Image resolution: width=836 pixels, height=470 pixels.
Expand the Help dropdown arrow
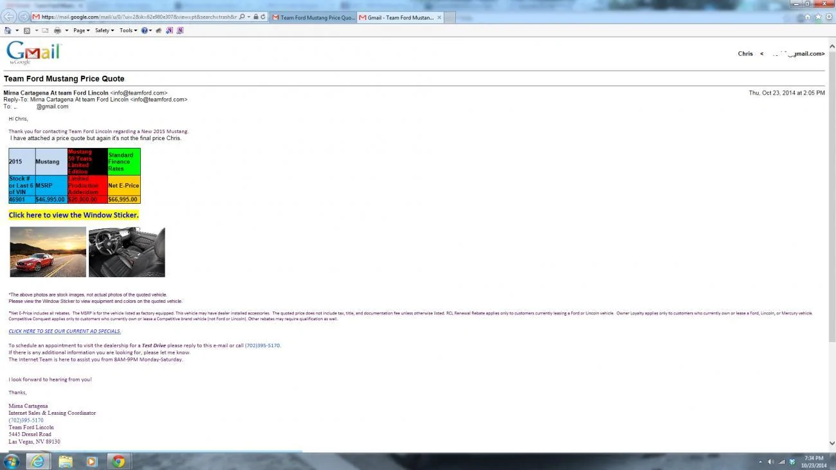pyautogui.click(x=150, y=30)
